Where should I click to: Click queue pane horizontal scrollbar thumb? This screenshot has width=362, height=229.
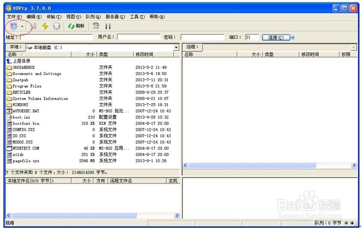[74, 216]
